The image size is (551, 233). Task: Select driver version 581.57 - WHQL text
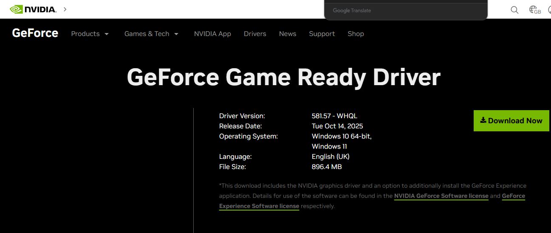point(334,116)
